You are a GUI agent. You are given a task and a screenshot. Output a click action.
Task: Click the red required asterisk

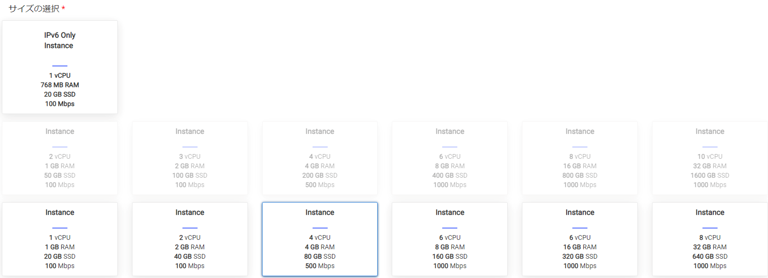(63, 9)
